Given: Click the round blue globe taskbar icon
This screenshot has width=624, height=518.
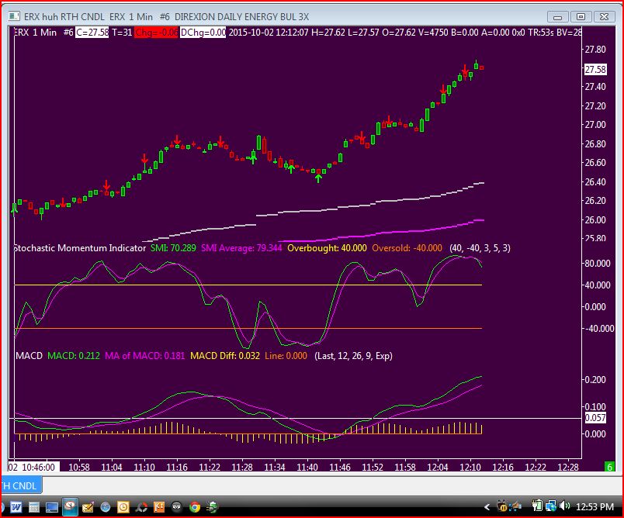Looking at the screenshot, I should (x=106, y=507).
